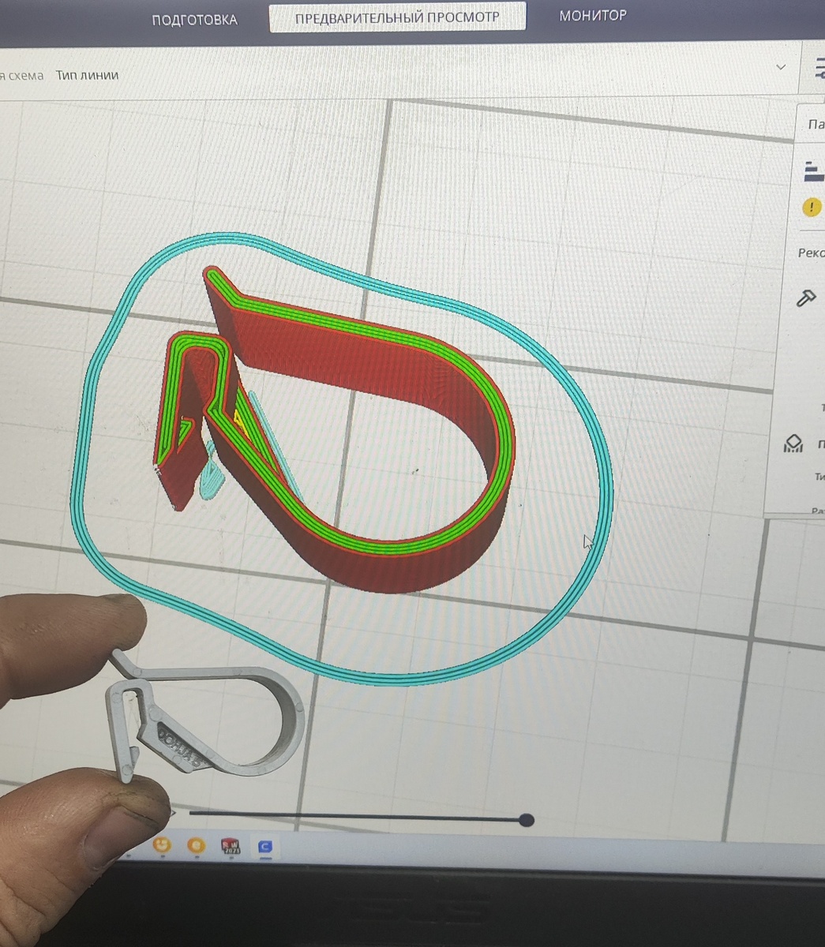
Task: Open SolidWorks 2023 from the taskbar
Action: pos(231,848)
